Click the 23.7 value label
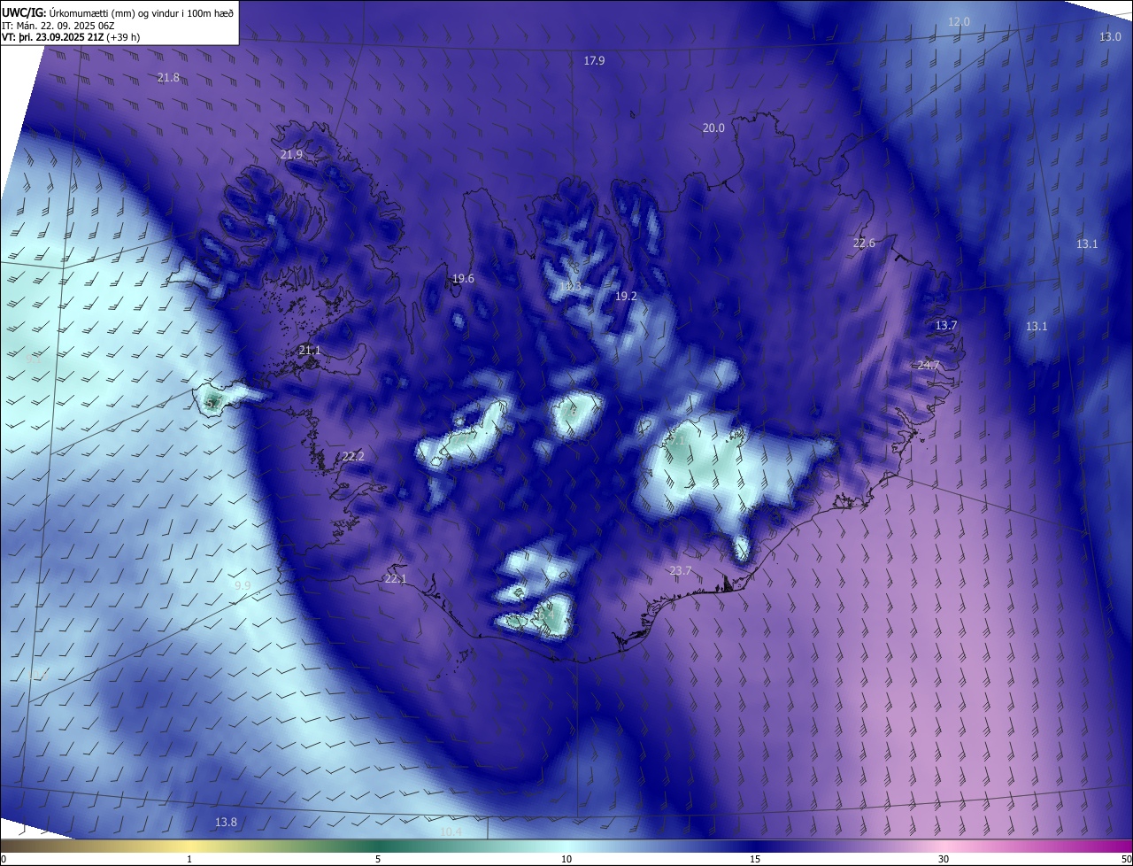This screenshot has height=866, width=1133. (680, 571)
